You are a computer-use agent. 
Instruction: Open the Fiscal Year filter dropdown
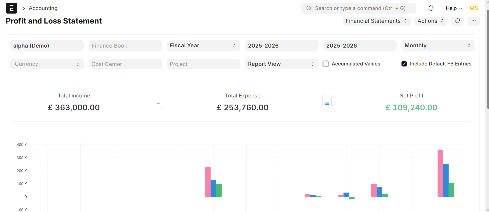click(203, 46)
